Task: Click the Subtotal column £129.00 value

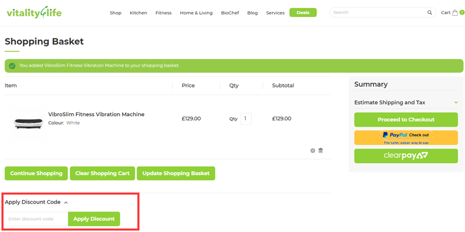Action: 282,119
